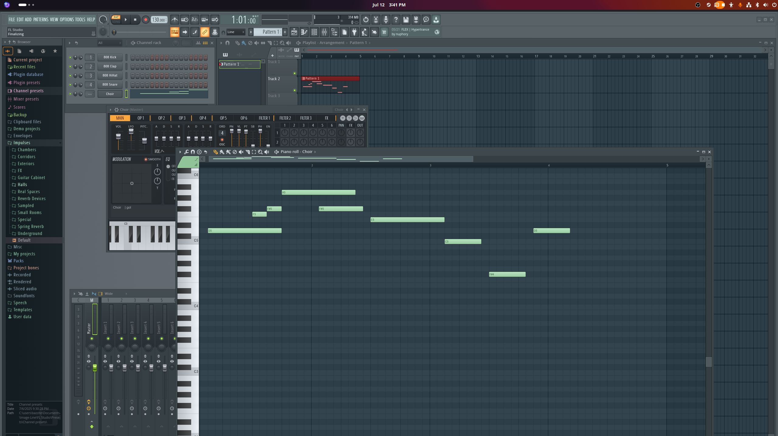The height and width of the screenshot is (436, 778).
Task: Switch PAT/SONG mode toggle
Action: coord(116,19)
